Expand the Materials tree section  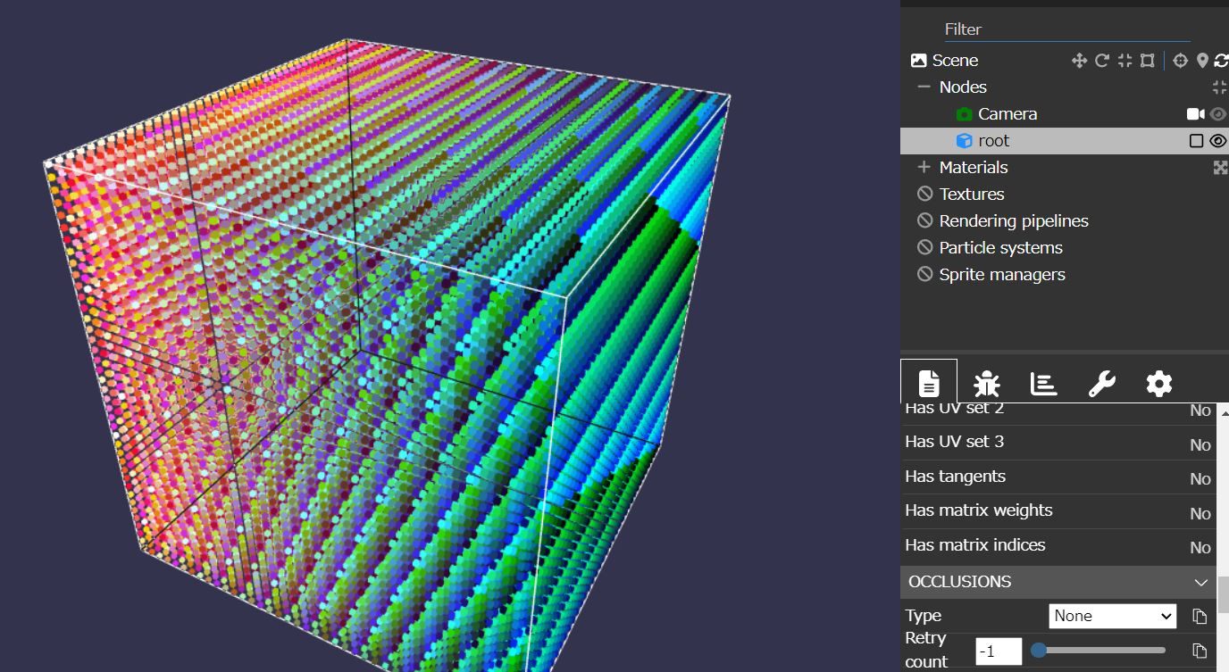[924, 168]
